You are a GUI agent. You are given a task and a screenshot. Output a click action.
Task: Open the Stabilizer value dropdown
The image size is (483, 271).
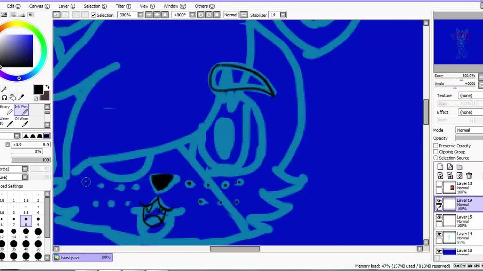click(283, 15)
